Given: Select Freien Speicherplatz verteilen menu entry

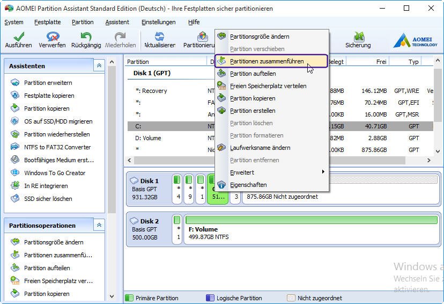Looking at the screenshot, I should [272, 86].
